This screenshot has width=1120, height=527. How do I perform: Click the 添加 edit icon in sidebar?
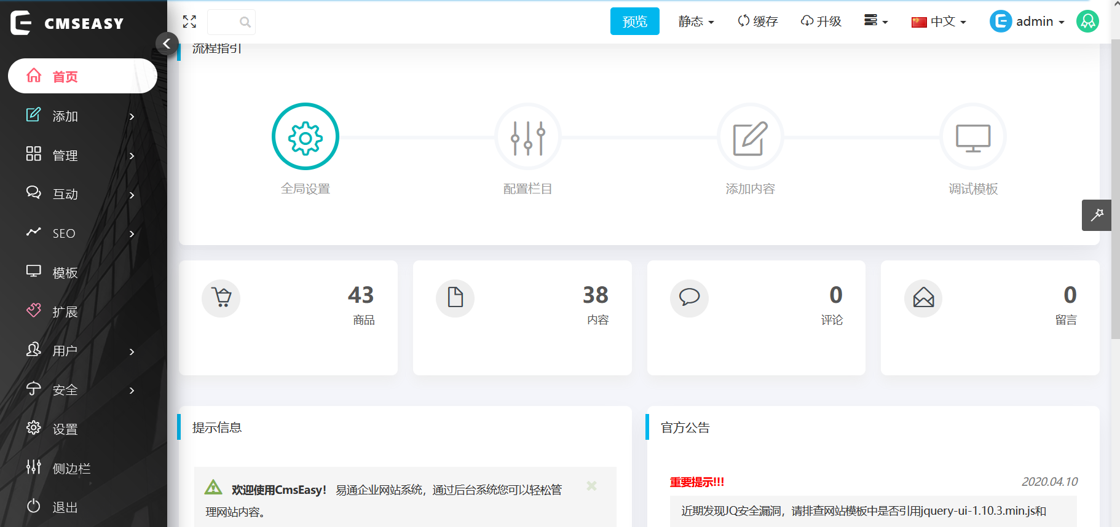(x=33, y=115)
